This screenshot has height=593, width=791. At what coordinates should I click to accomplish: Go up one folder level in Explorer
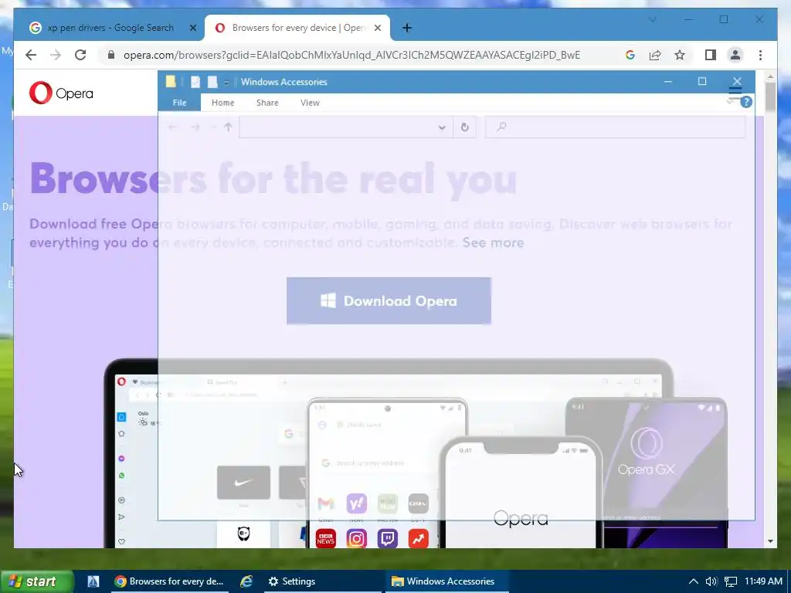tap(228, 127)
